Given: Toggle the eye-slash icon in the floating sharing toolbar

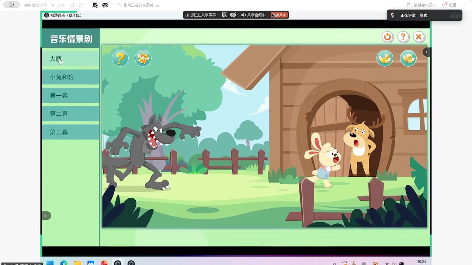Looking at the screenshot, I should [x=233, y=15].
